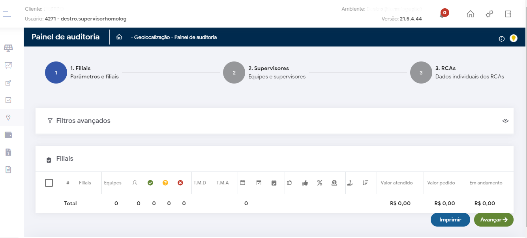Click the 'Equipes e supervisores' subtitle
527x238 pixels.
click(277, 77)
